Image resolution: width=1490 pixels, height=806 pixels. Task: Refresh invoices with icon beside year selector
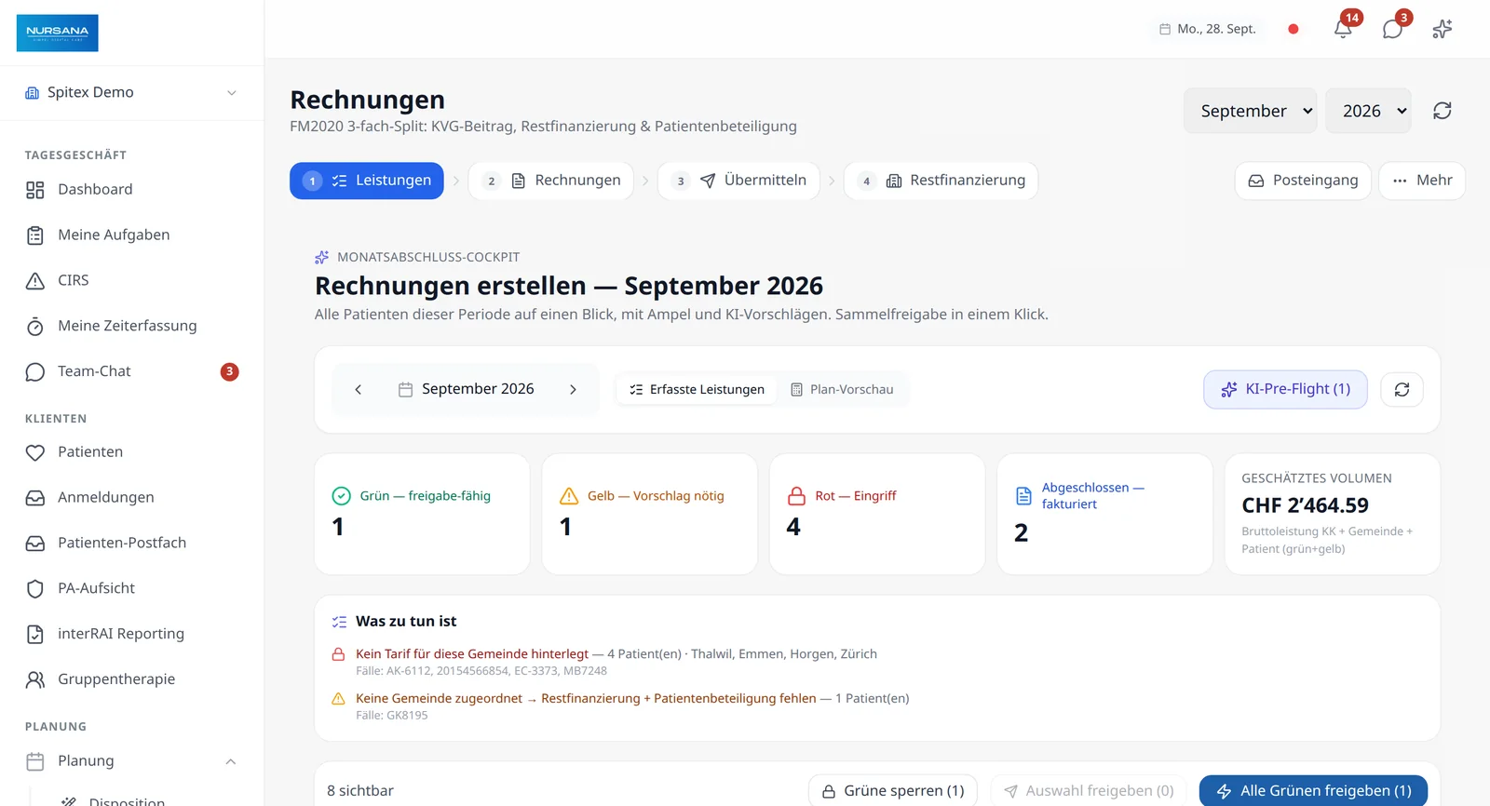(1442, 111)
